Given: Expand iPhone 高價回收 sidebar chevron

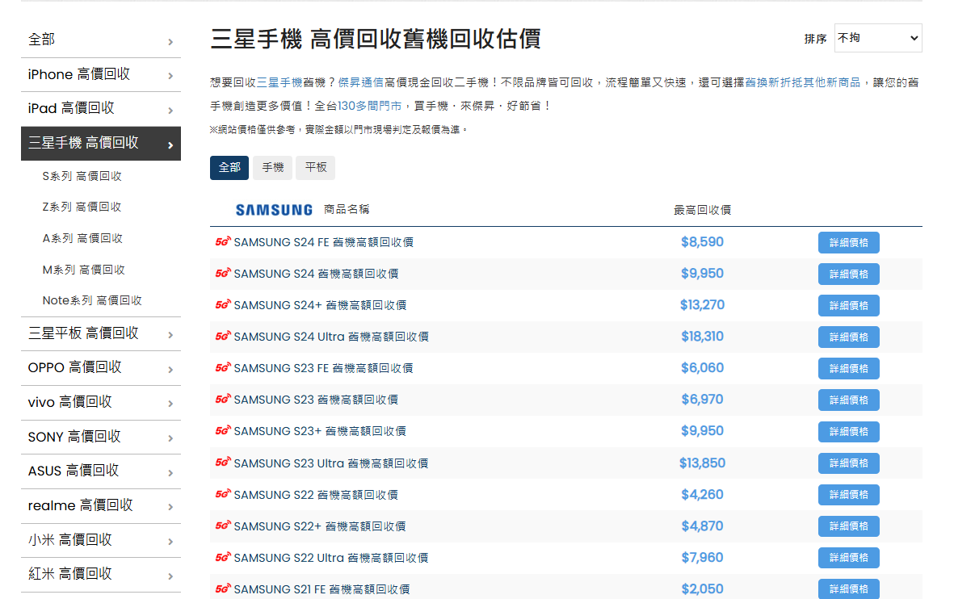Looking at the screenshot, I should (170, 76).
